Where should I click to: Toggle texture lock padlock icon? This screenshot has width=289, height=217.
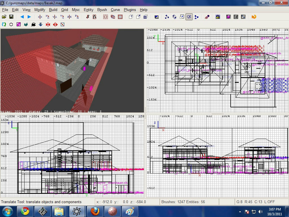pyautogui.click(x=218, y=17)
